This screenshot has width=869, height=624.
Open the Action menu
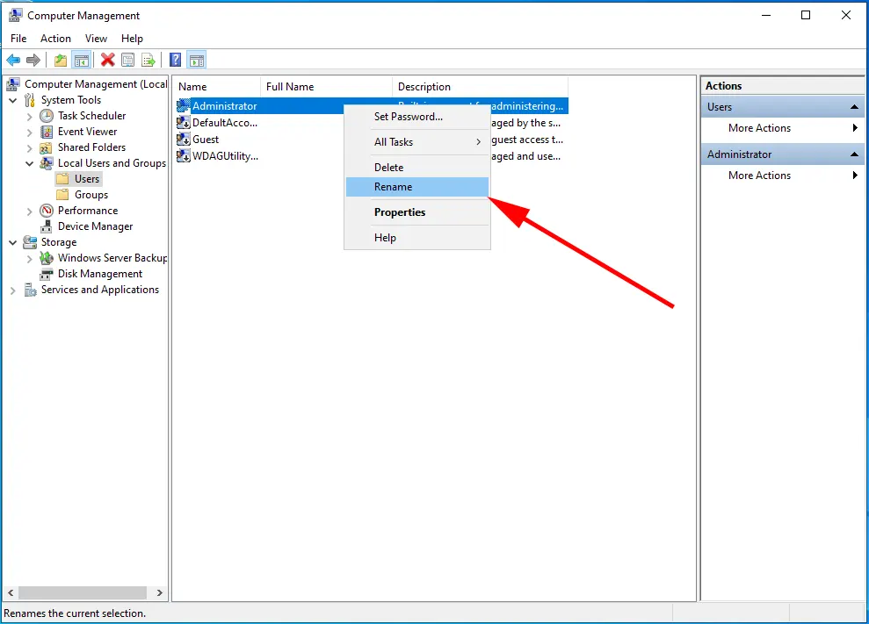point(55,39)
